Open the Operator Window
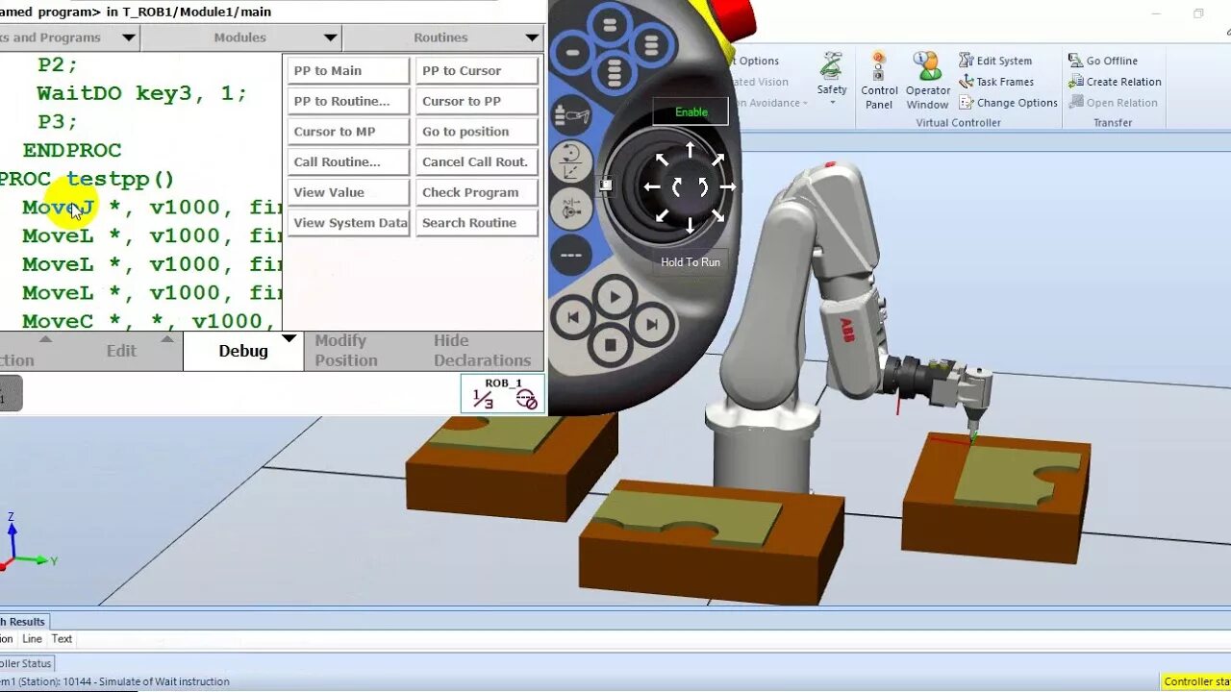The height and width of the screenshot is (692, 1231). pos(927,81)
